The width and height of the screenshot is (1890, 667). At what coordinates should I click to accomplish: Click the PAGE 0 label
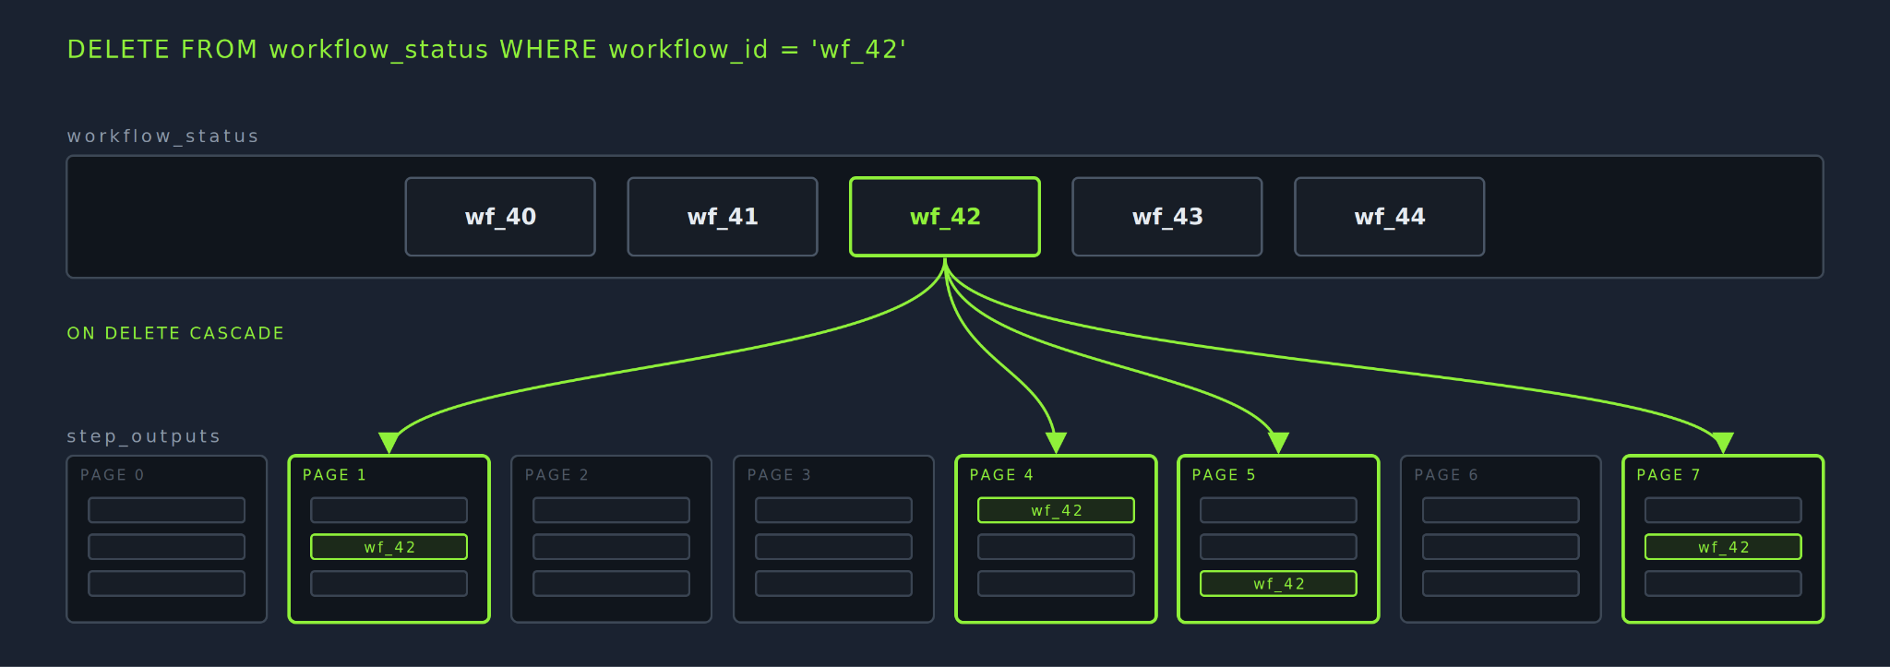coord(112,475)
